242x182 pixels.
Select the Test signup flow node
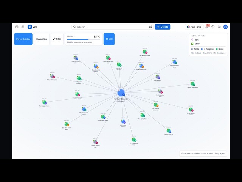[143, 115]
